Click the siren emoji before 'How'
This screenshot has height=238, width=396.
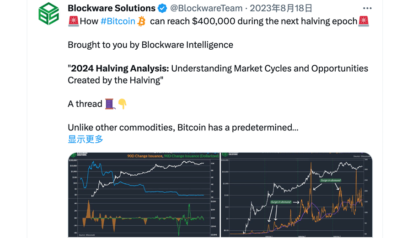coord(73,21)
